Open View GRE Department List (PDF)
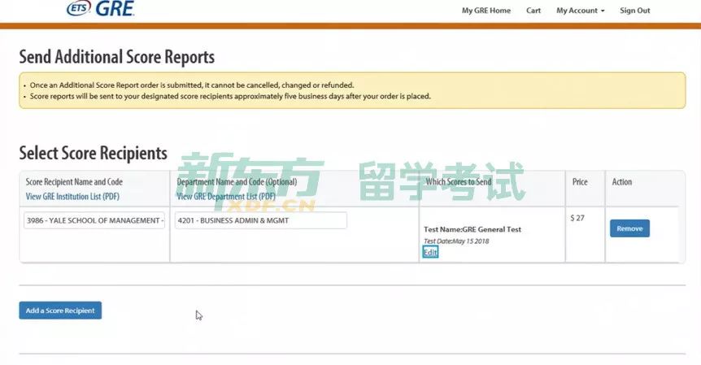The width and height of the screenshot is (701, 365). point(226,197)
